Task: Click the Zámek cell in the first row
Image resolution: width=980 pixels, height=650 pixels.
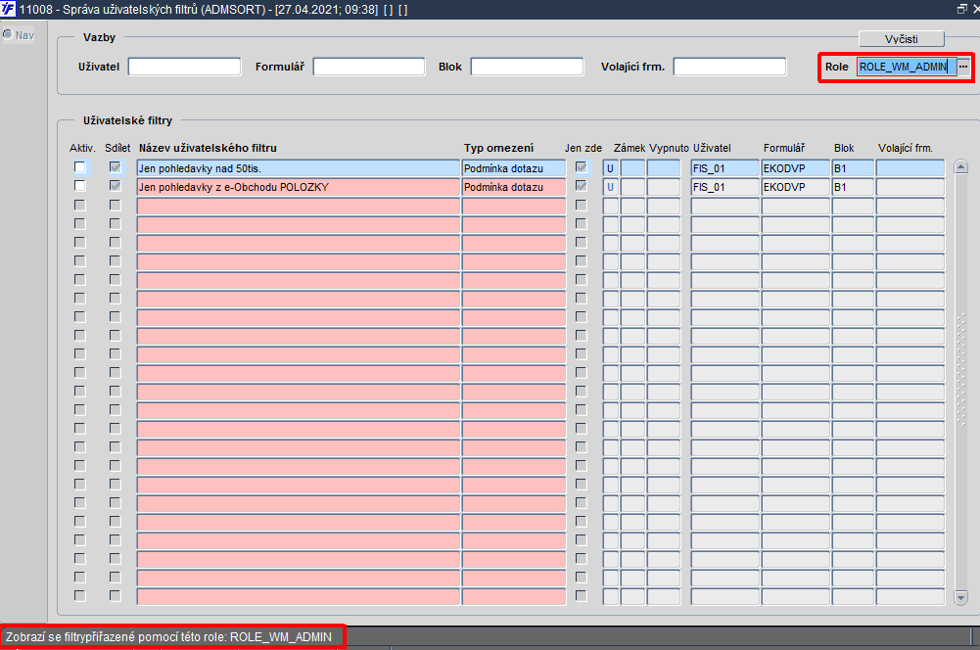Action: click(632, 168)
